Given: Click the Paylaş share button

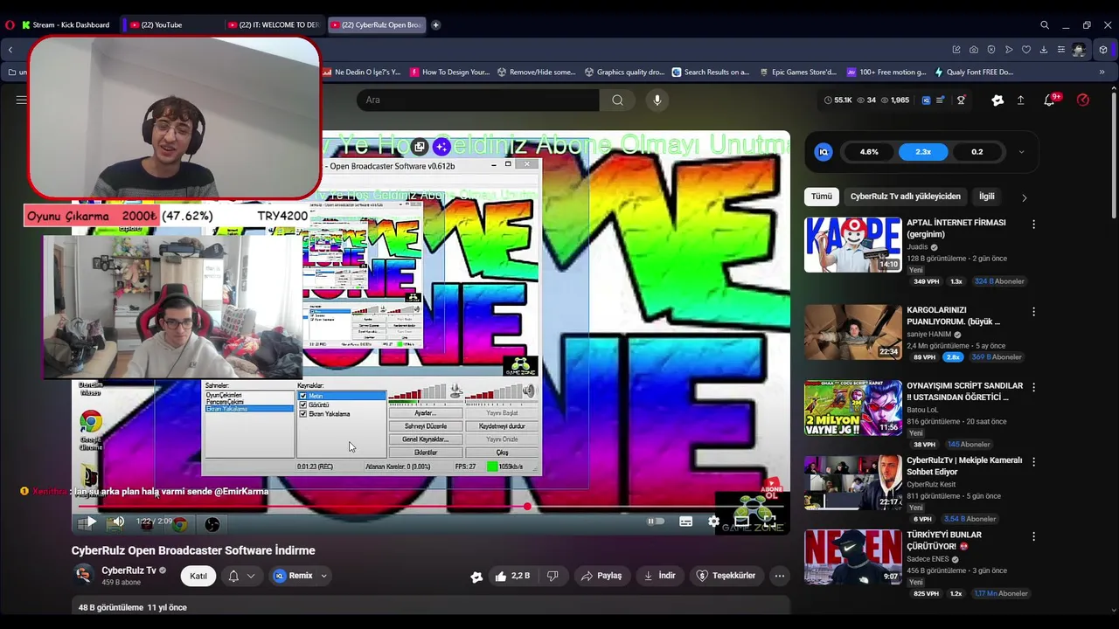Looking at the screenshot, I should pos(601,576).
